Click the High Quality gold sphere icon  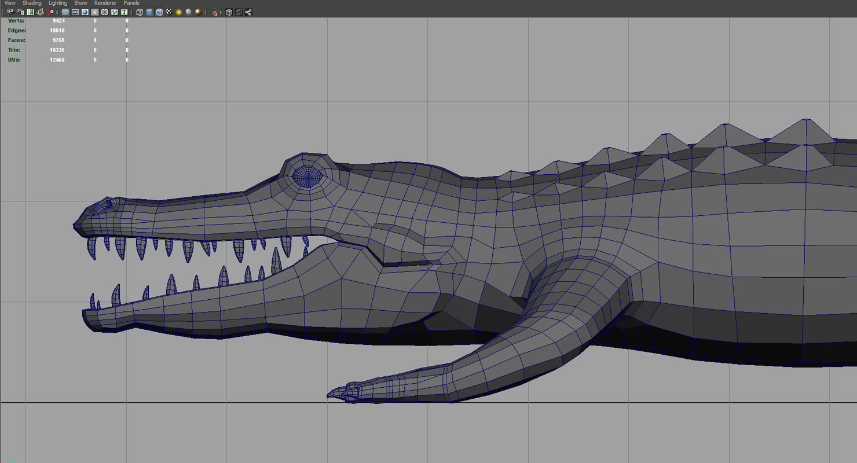(x=198, y=12)
